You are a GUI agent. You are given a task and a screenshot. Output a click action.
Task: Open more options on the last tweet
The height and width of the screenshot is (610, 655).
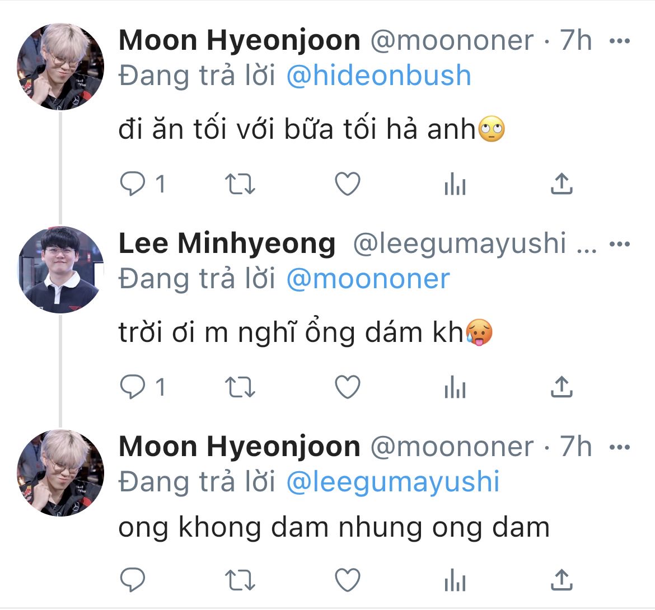tap(619, 447)
